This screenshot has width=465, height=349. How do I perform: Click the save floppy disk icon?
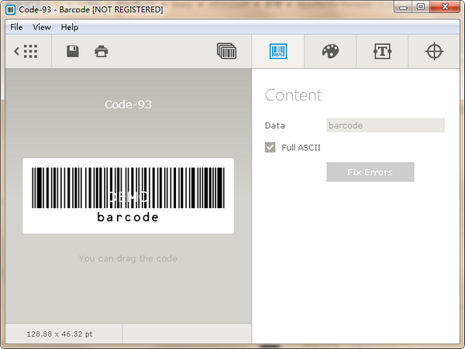(x=73, y=52)
